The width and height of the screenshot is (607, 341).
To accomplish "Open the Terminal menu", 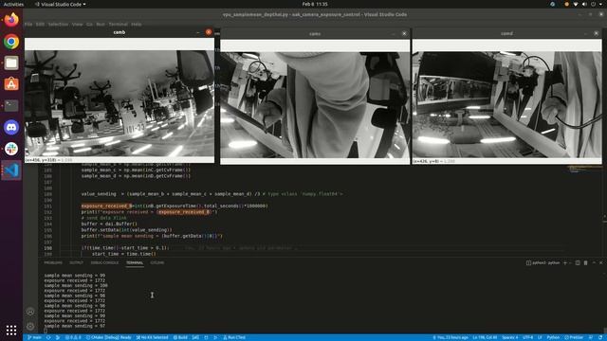I will (118, 24).
